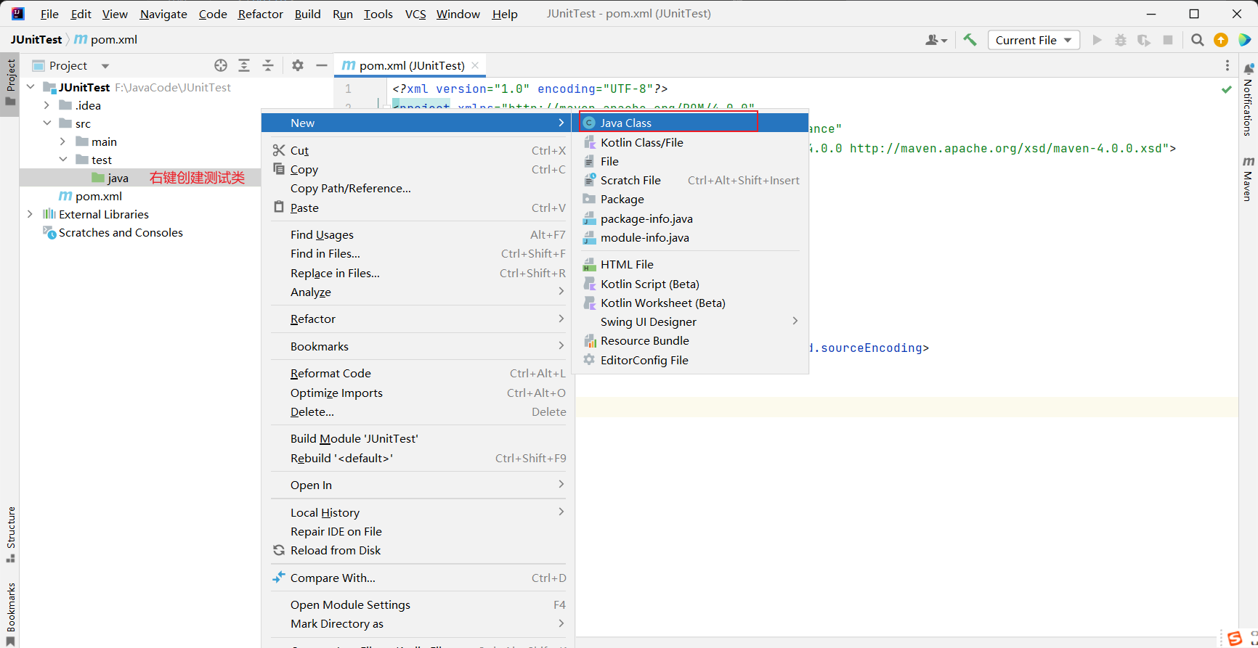Select Package in the New submenu
1258x648 pixels.
622,199
